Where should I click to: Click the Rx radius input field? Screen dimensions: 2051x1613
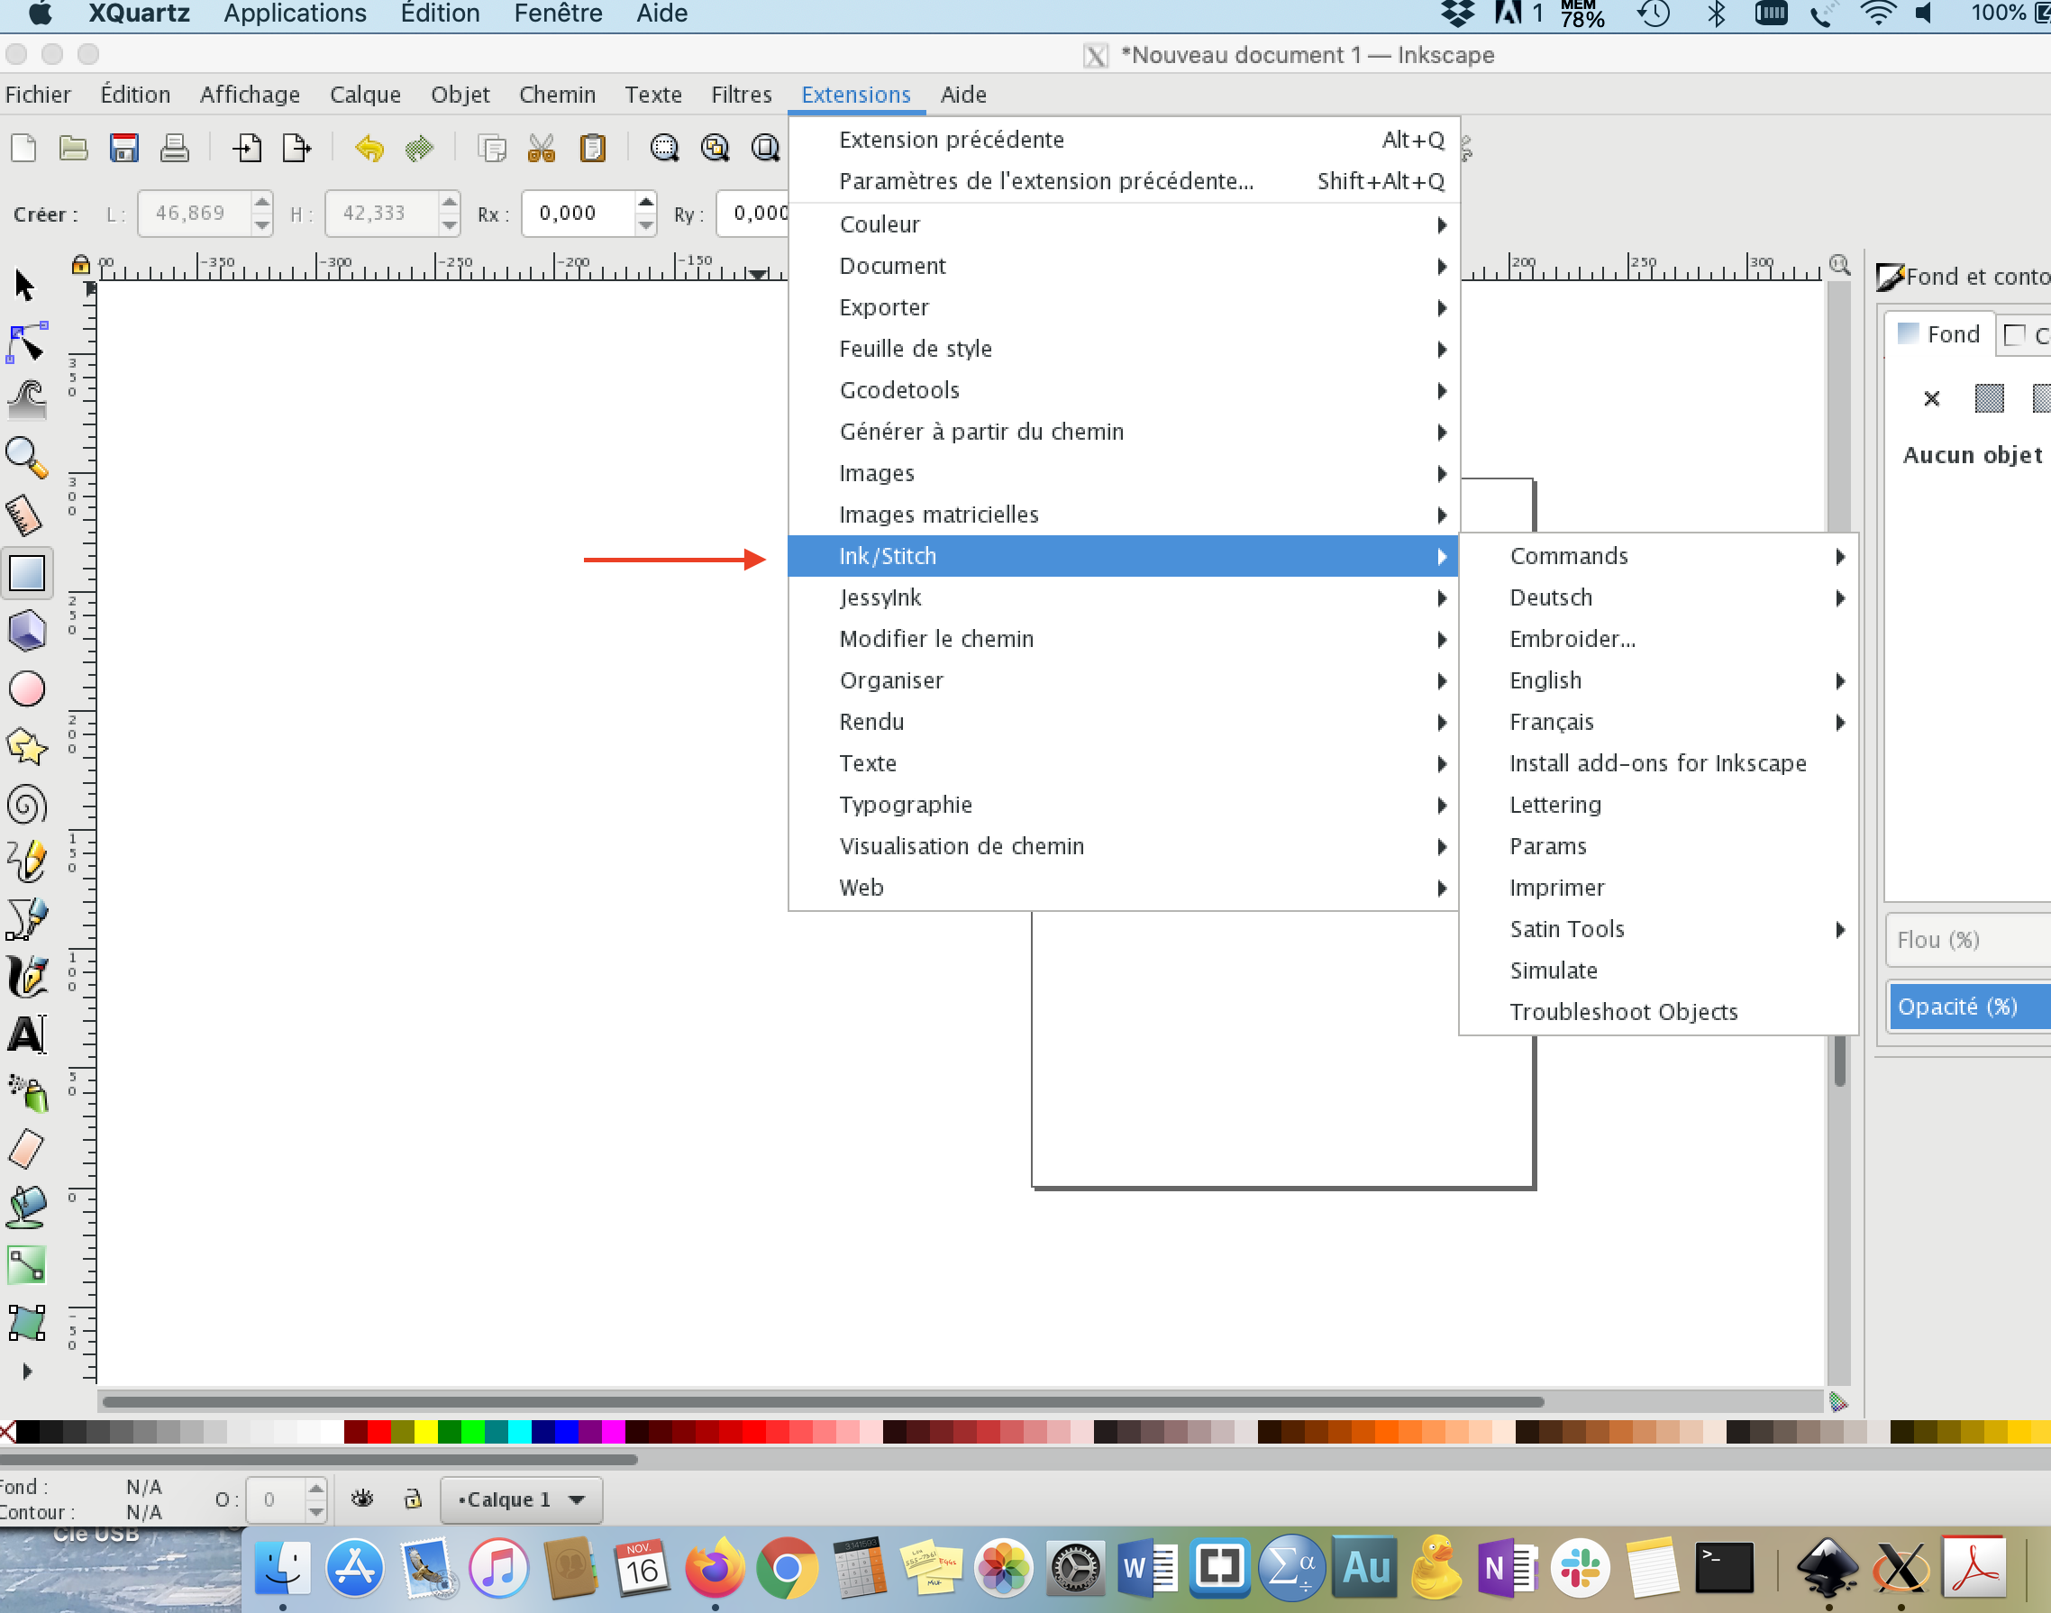tap(579, 214)
